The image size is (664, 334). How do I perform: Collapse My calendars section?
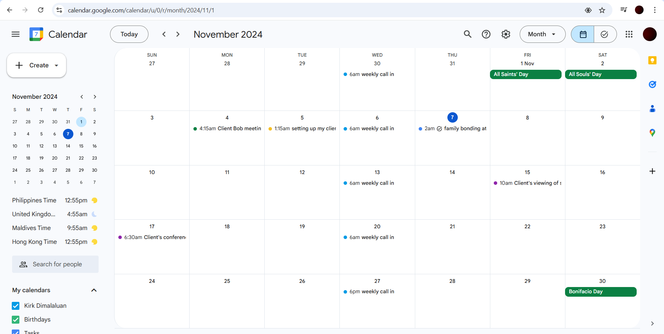coord(94,290)
